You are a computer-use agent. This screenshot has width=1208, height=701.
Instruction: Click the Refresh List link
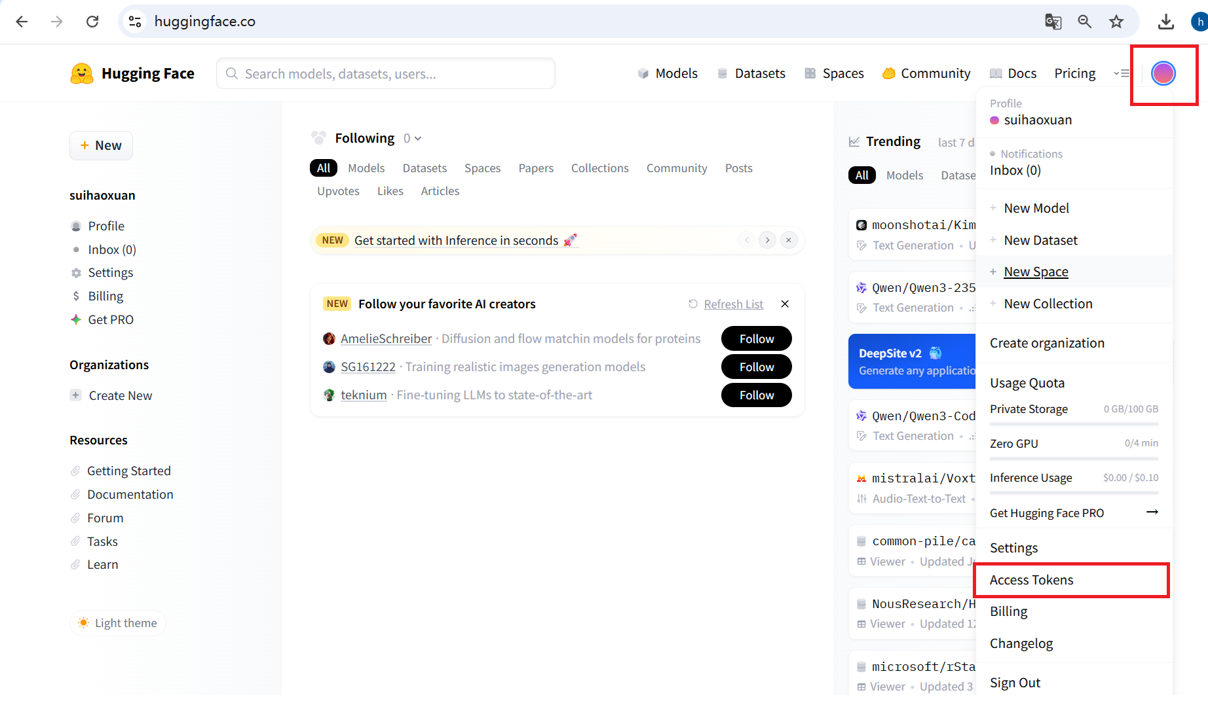733,304
